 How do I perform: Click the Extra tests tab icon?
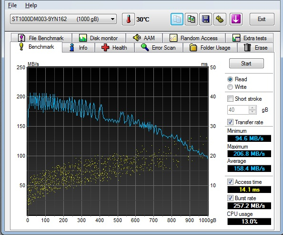[x=236, y=38]
